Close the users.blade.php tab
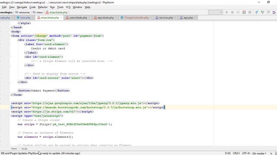 (x=89, y=18)
